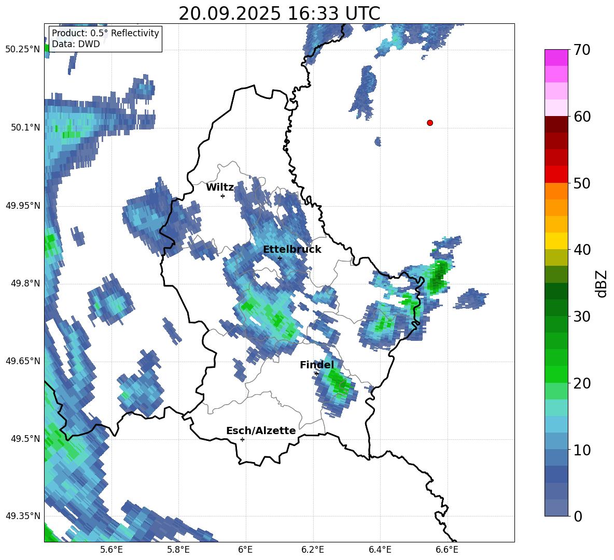Screen dimensions: 614x560
Task: Click the 40 value on the colorbar
Action: click(582, 250)
